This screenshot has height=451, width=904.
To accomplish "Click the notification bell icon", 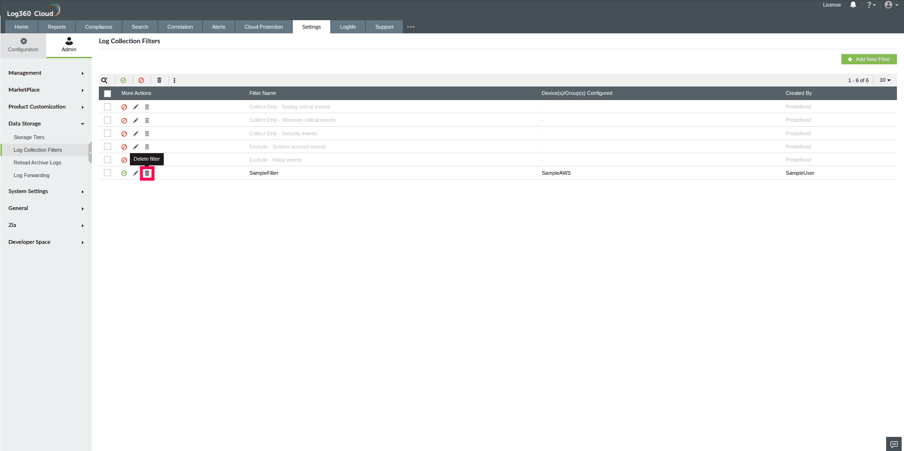I will [853, 5].
